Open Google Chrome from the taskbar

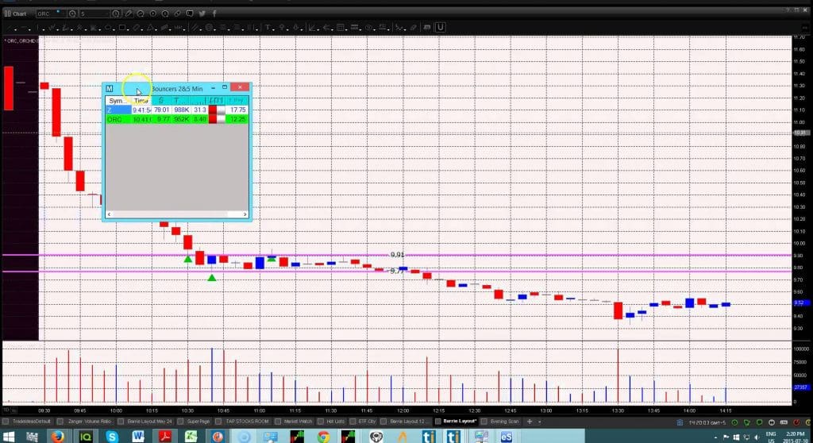(323, 437)
